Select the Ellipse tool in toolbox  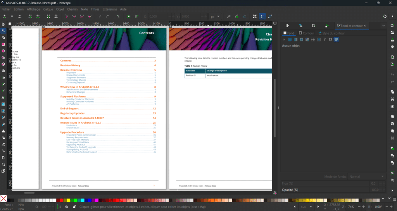click(3, 51)
